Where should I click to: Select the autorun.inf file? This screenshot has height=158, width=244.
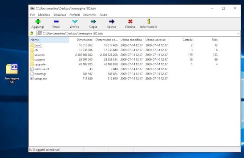[42, 69]
